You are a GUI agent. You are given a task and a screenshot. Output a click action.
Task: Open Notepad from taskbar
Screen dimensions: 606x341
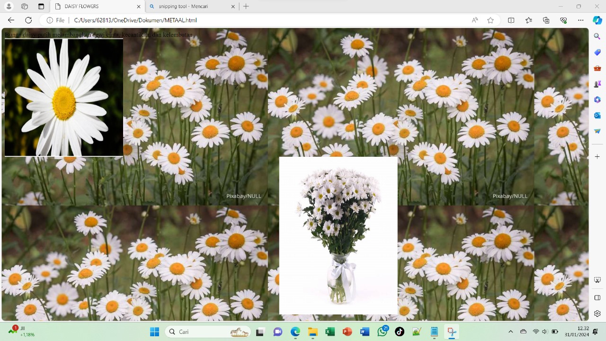click(x=434, y=332)
